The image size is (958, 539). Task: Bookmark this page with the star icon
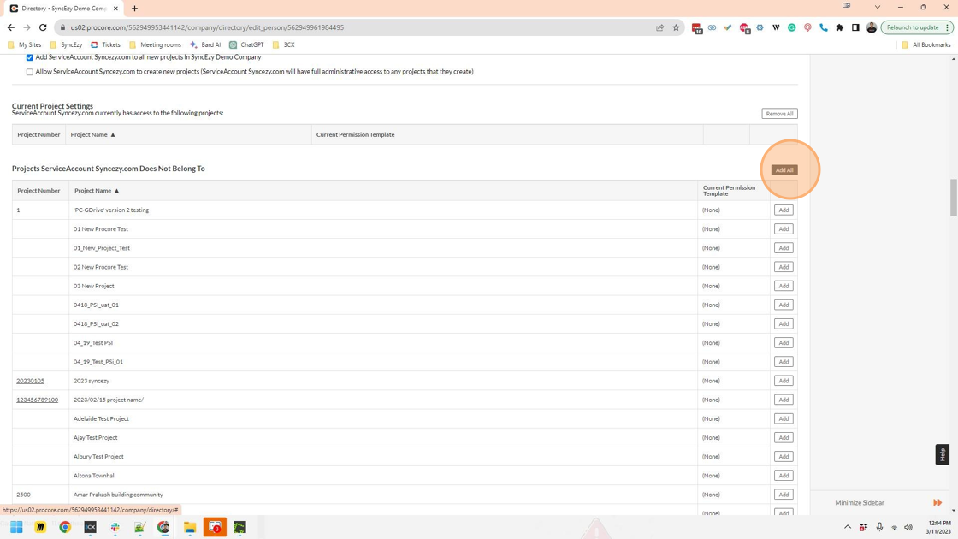pos(676,27)
